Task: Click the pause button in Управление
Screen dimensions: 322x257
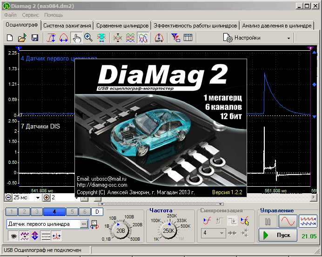Action: [268, 222]
